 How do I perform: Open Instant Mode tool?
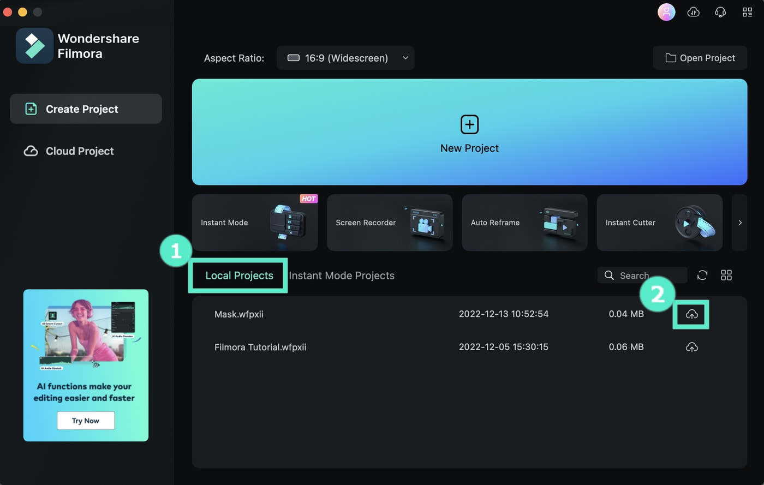255,223
